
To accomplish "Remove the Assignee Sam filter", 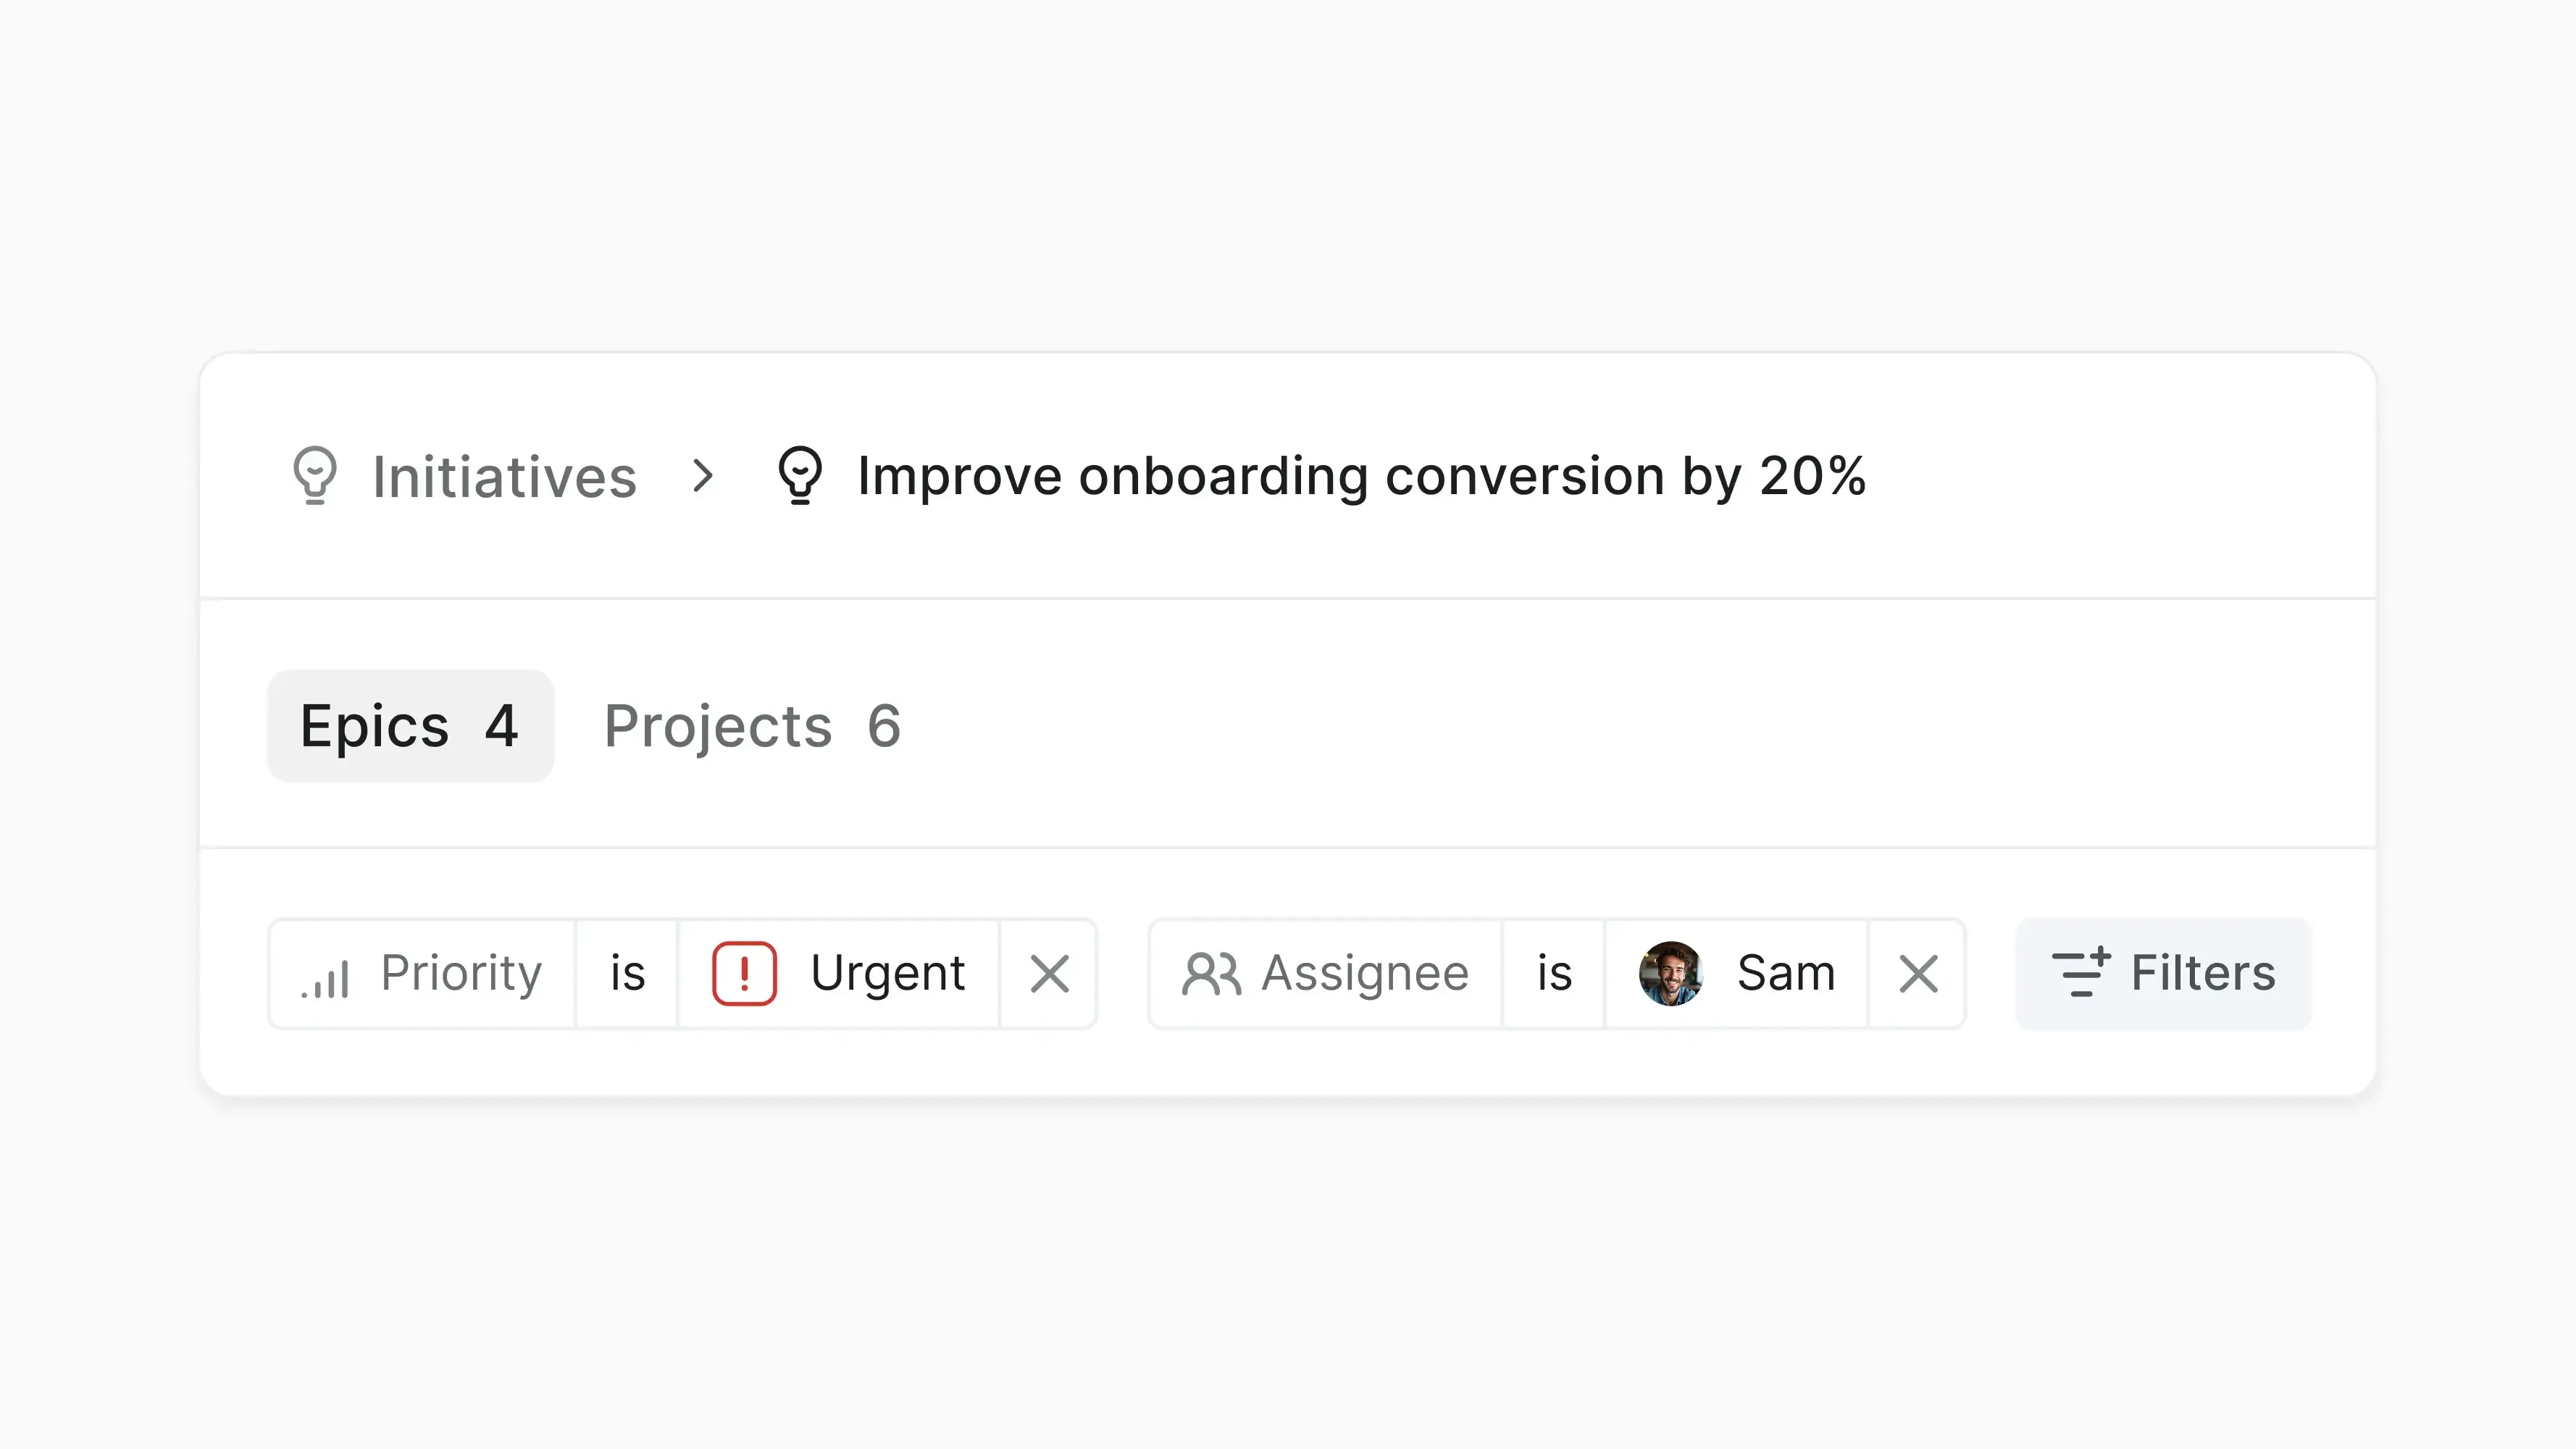I will [1917, 973].
